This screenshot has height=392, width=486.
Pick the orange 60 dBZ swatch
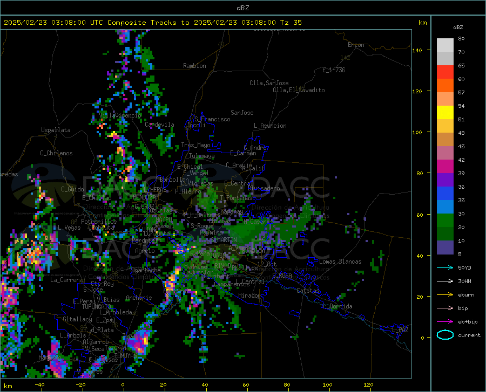445,86
